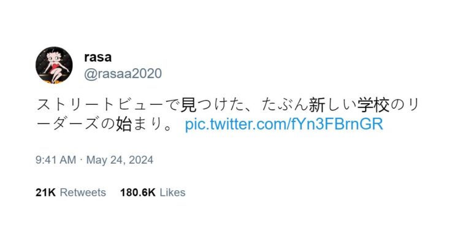Click the 9:41 AM timestamp

click(x=56, y=160)
